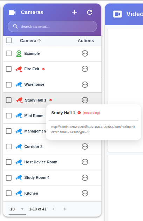Image resolution: width=143 pixels, height=221 pixels.
Task: Click the Warehouse camera name
Action: 34,85
